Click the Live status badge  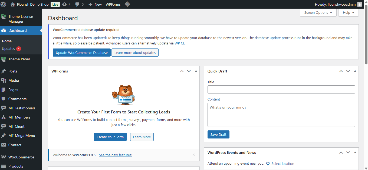click(x=55, y=4)
